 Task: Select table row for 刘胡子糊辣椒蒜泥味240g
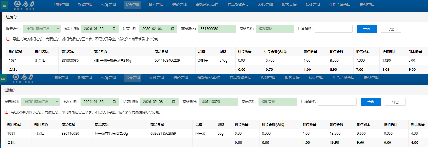tap(113, 61)
